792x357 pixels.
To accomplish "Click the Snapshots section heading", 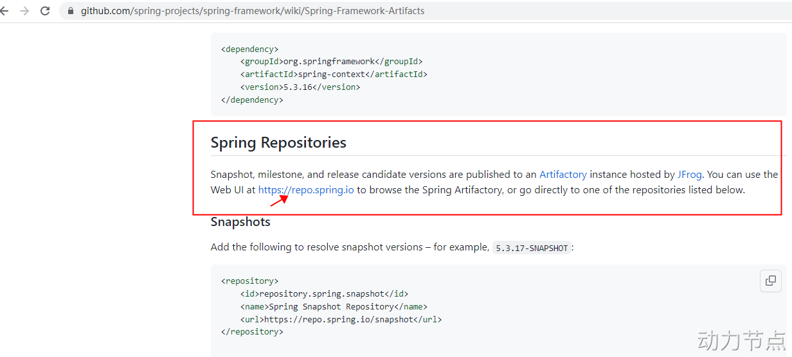I will pos(240,222).
